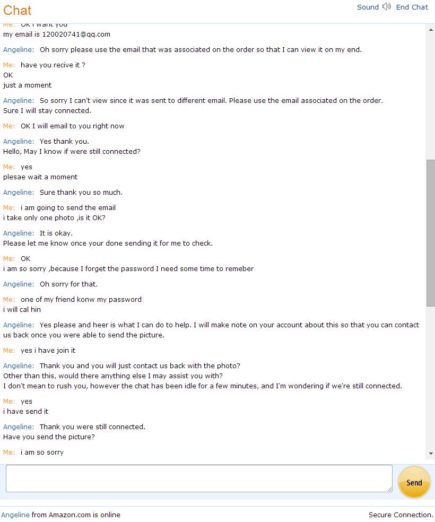
Task: Click the "OK I will email to you right now" message
Action: coord(72,126)
